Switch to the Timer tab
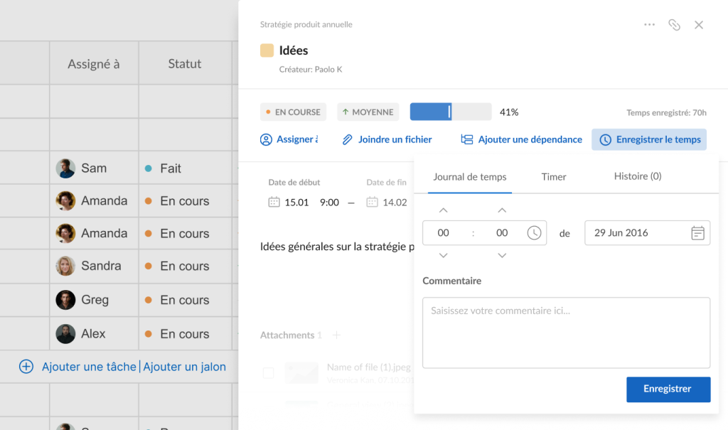Screen dimensions: 728x430 pyautogui.click(x=553, y=177)
